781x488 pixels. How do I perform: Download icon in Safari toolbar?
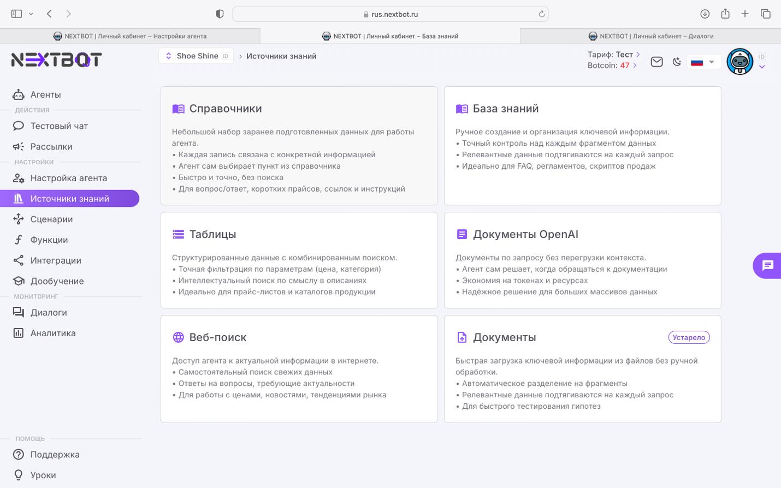coord(705,14)
